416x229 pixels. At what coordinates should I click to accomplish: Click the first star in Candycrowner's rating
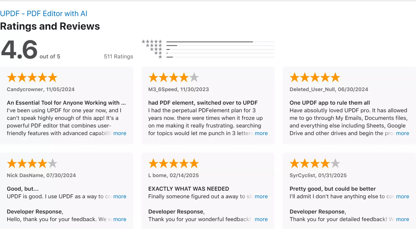tap(12, 77)
